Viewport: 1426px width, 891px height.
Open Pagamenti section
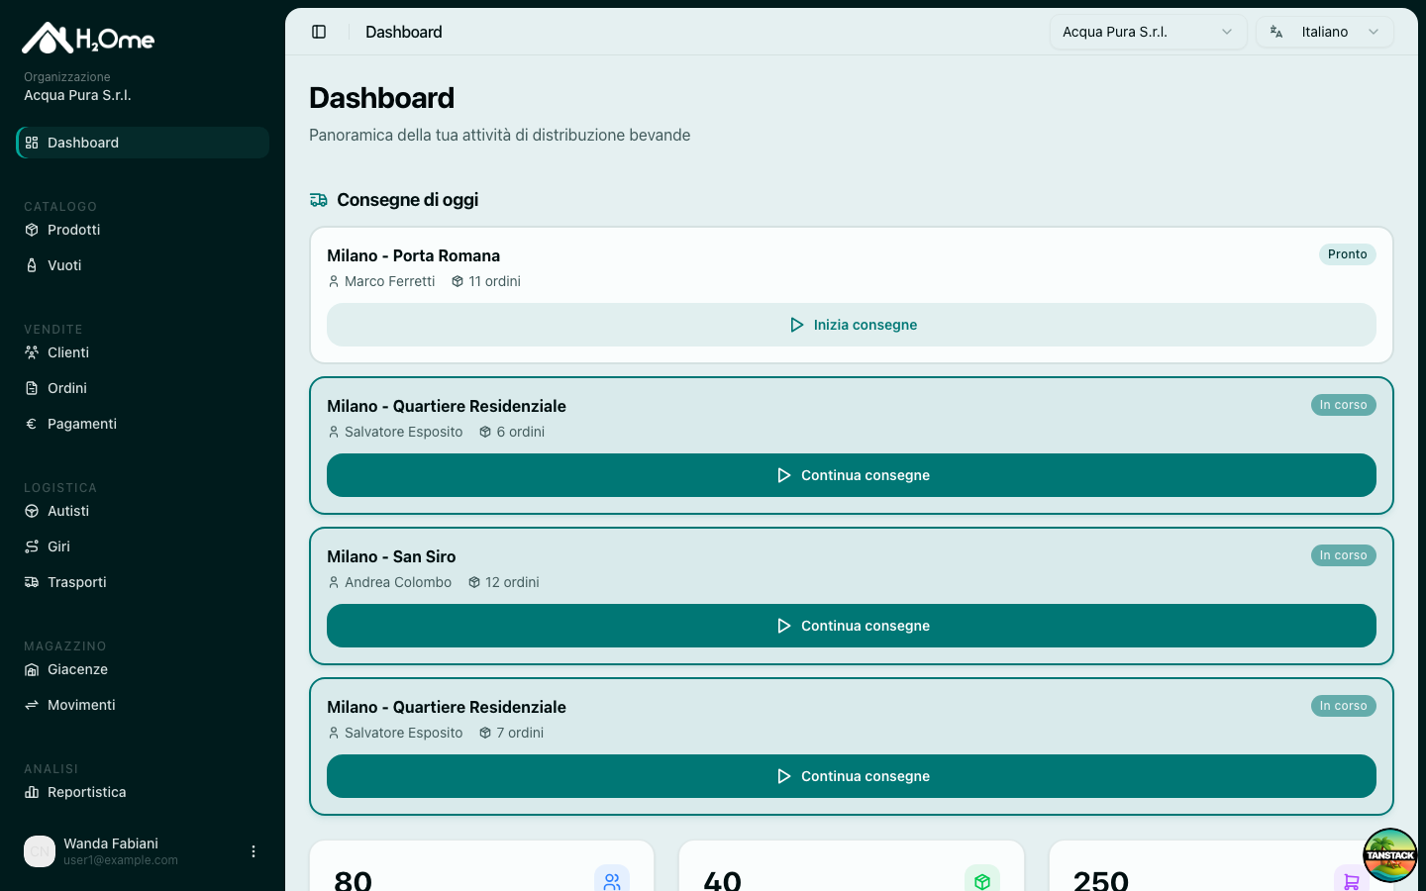(143, 424)
